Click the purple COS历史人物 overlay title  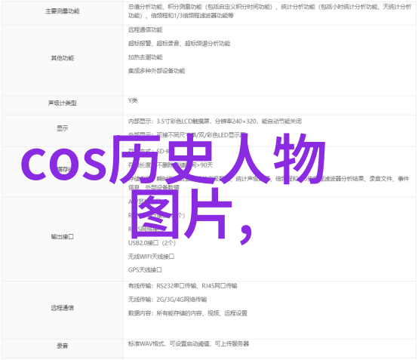point(174,160)
